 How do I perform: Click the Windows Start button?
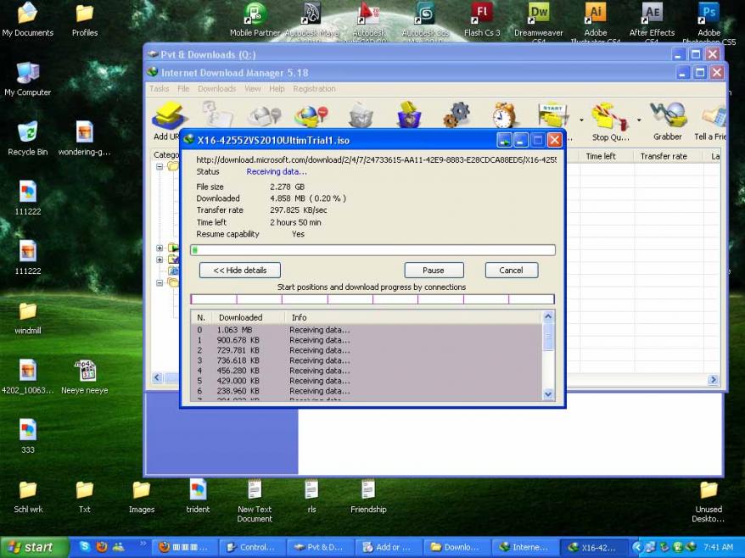tap(34, 547)
